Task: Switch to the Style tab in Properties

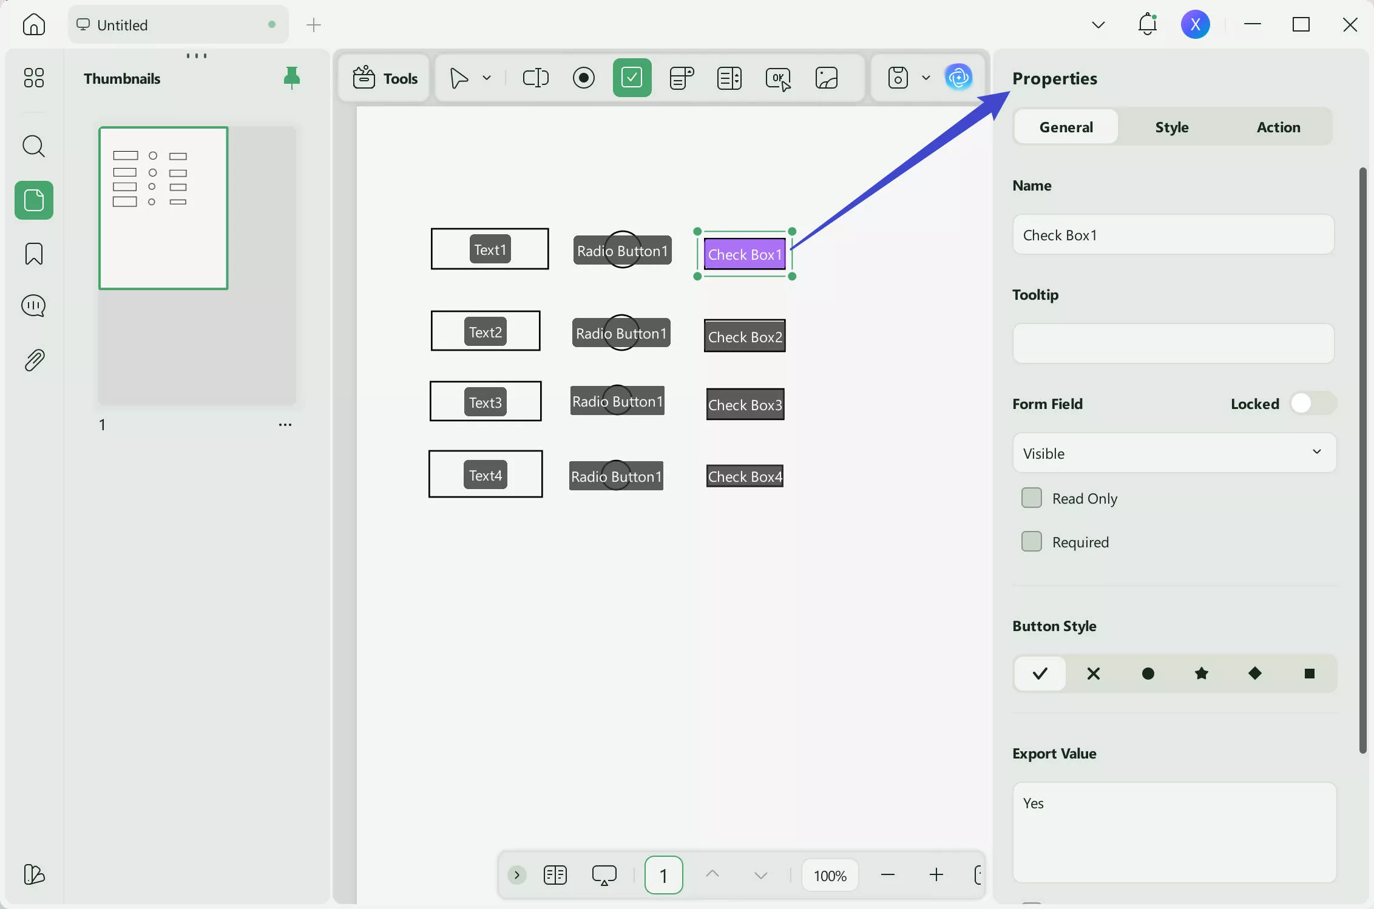Action: click(x=1171, y=127)
